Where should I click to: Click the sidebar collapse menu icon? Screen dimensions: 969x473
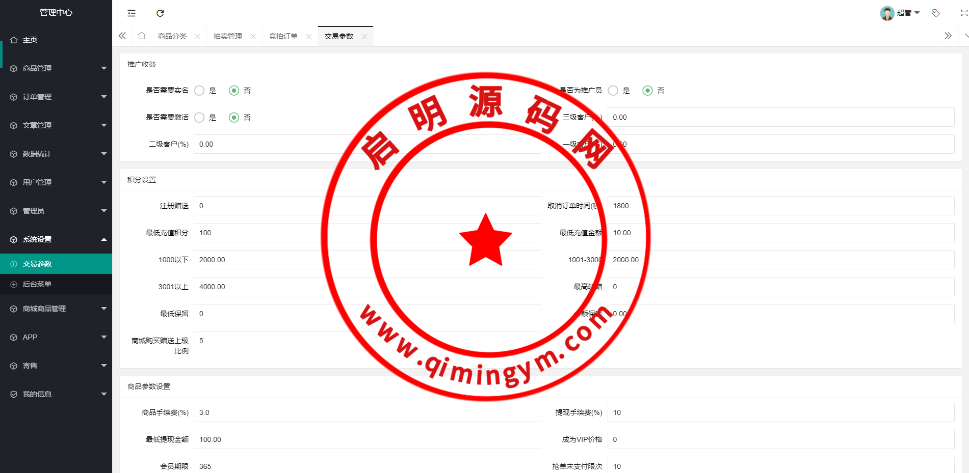point(132,13)
